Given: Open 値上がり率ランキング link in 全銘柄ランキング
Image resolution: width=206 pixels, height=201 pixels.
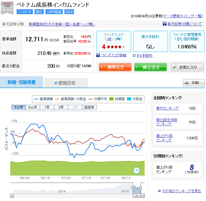Looking at the screenshot, I should [164, 138].
